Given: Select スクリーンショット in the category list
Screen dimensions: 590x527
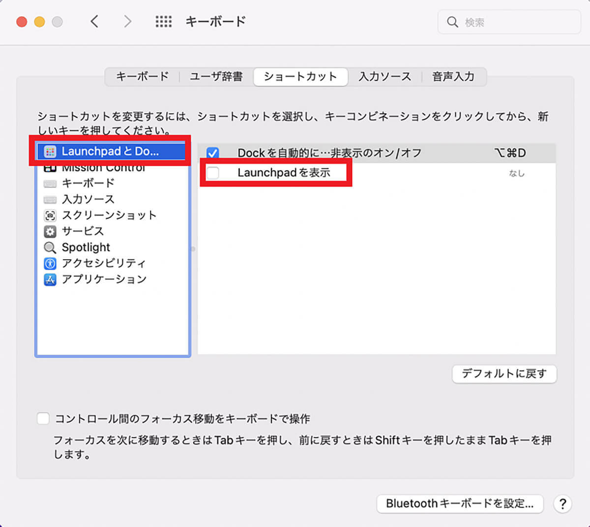Looking at the screenshot, I should coord(113,216).
